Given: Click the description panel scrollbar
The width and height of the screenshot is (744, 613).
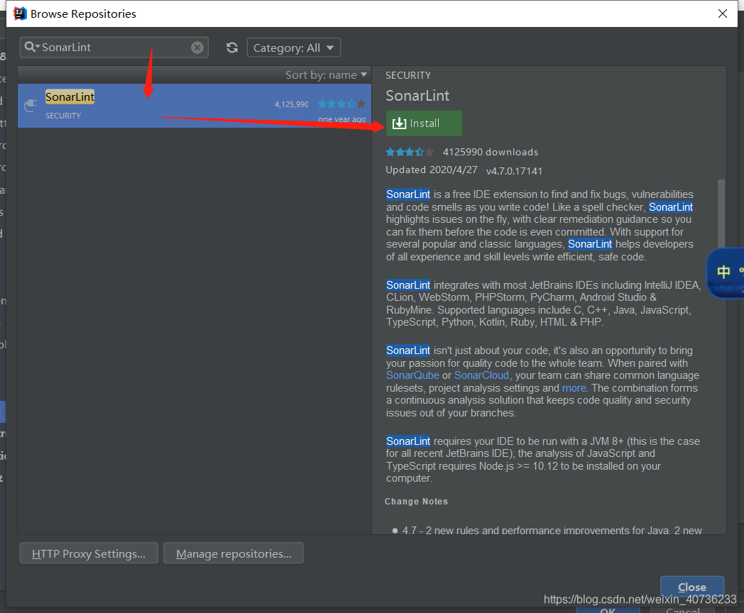Looking at the screenshot, I should (x=721, y=214).
